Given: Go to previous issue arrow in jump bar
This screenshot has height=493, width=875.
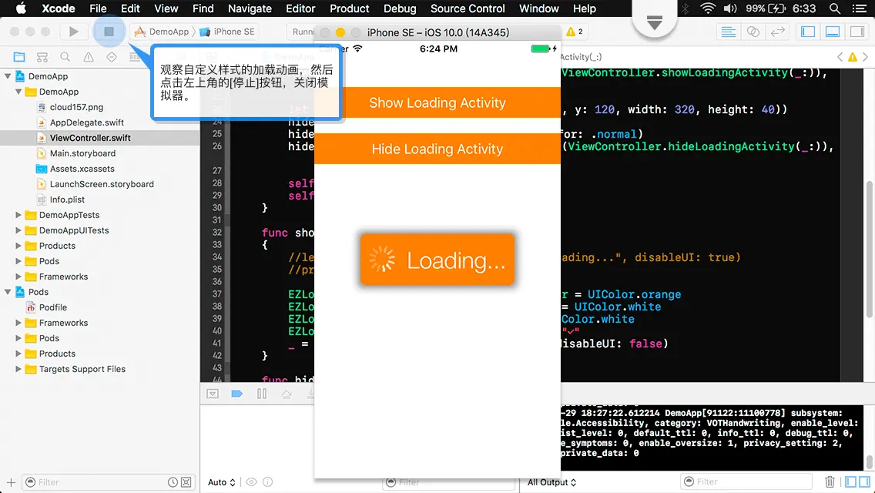Looking at the screenshot, I should point(840,57).
